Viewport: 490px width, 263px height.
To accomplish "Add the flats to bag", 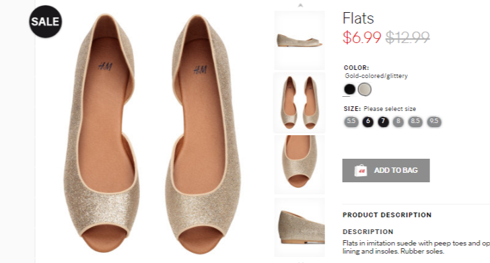I will (386, 171).
